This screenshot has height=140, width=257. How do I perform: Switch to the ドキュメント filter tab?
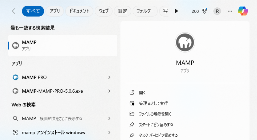[x=79, y=11]
